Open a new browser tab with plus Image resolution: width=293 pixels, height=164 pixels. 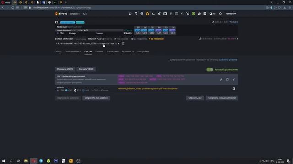66,2
